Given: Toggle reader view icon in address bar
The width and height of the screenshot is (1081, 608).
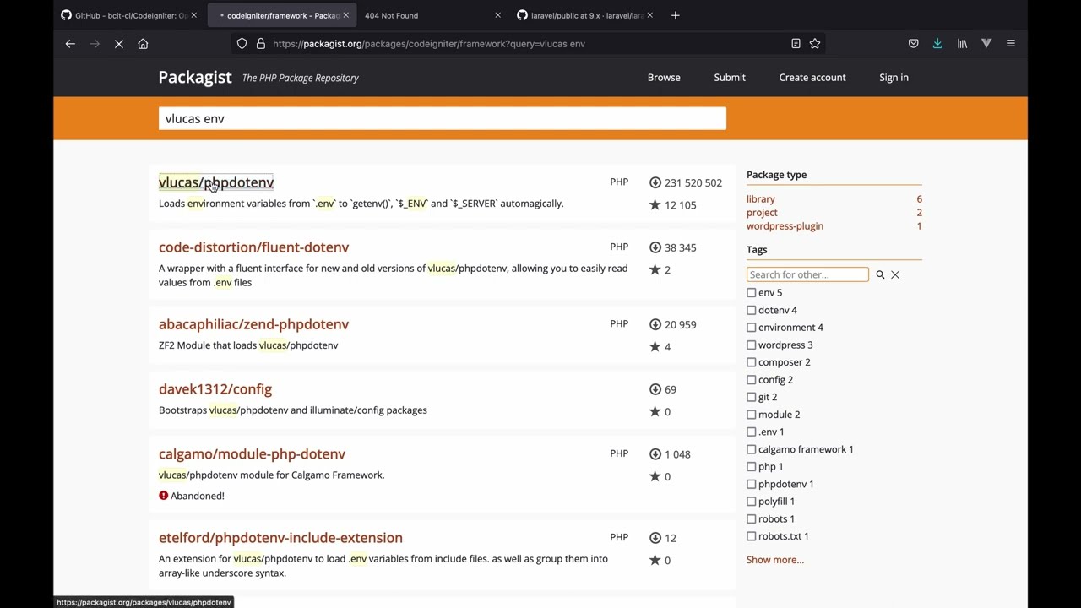Looking at the screenshot, I should point(796,44).
